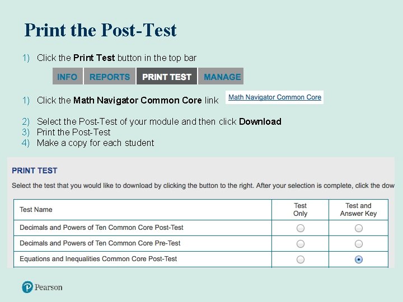Click the Test Name column header
Image resolution: width=403 pixels, height=302 pixels.
(x=36, y=210)
